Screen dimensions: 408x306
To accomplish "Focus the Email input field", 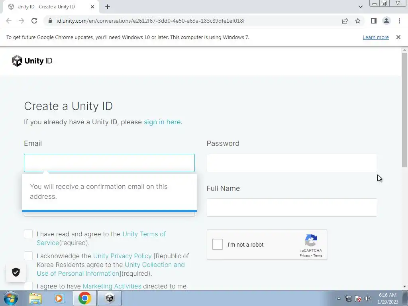I will [x=109, y=163].
